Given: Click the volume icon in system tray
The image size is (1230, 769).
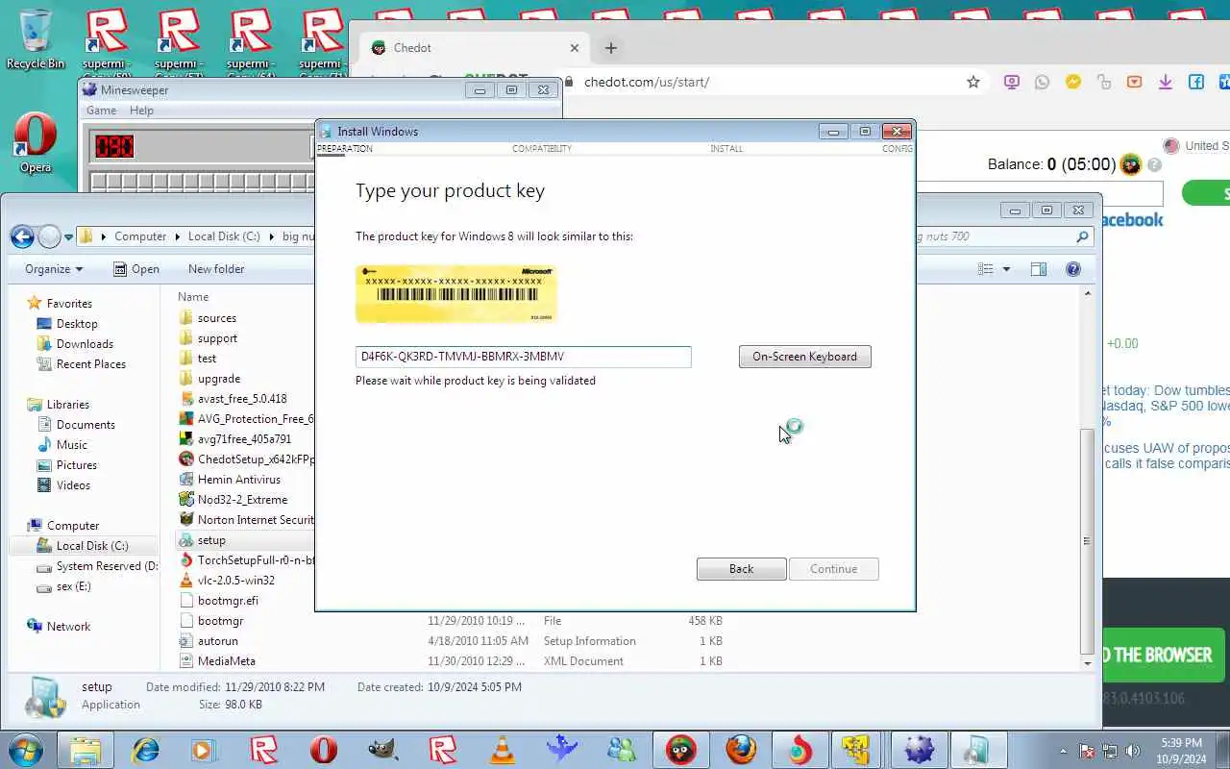Looking at the screenshot, I should pos(1133,751).
